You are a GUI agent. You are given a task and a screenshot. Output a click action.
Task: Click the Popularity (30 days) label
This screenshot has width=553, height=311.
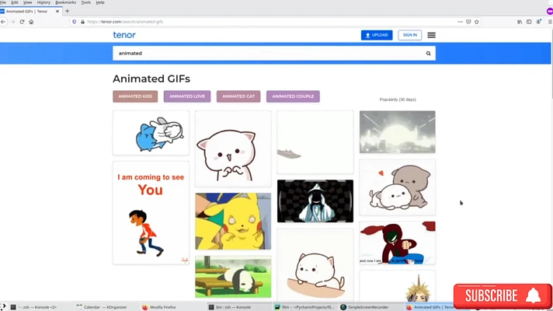coord(398,100)
